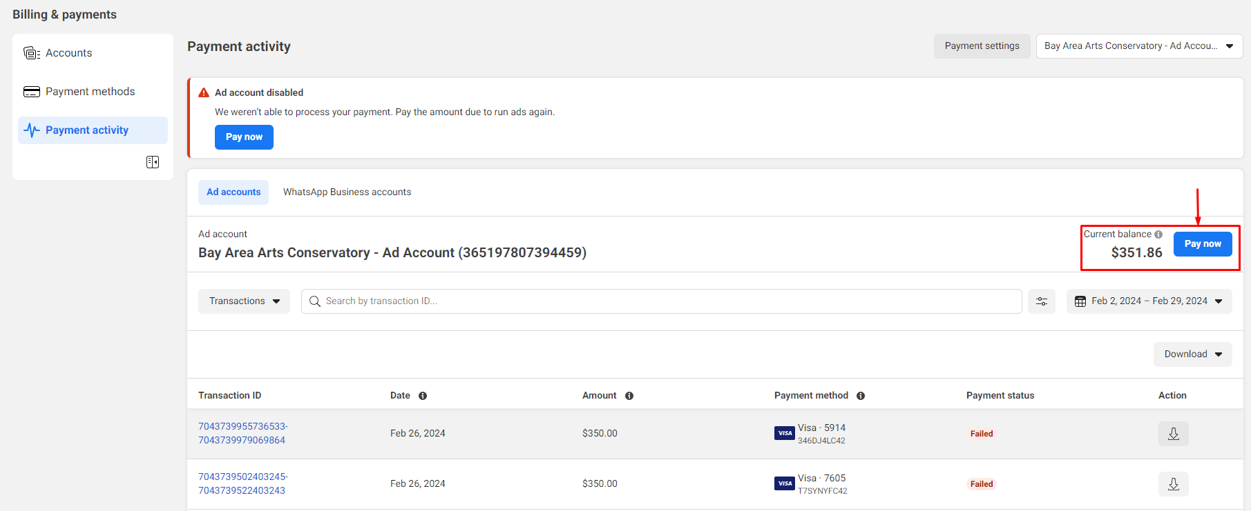The width and height of the screenshot is (1251, 511).
Task: Click the Visa logo for card 7605
Action: [785, 483]
